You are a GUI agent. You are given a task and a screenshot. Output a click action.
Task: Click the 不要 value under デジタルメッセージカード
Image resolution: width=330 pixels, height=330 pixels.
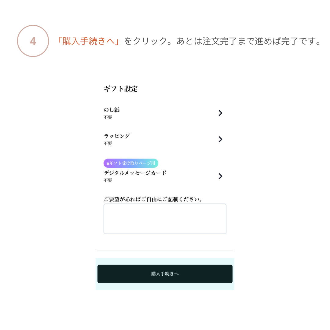108,181
